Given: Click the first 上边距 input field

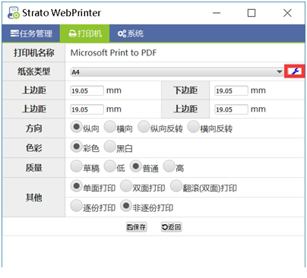Looking at the screenshot, I should [87, 90].
